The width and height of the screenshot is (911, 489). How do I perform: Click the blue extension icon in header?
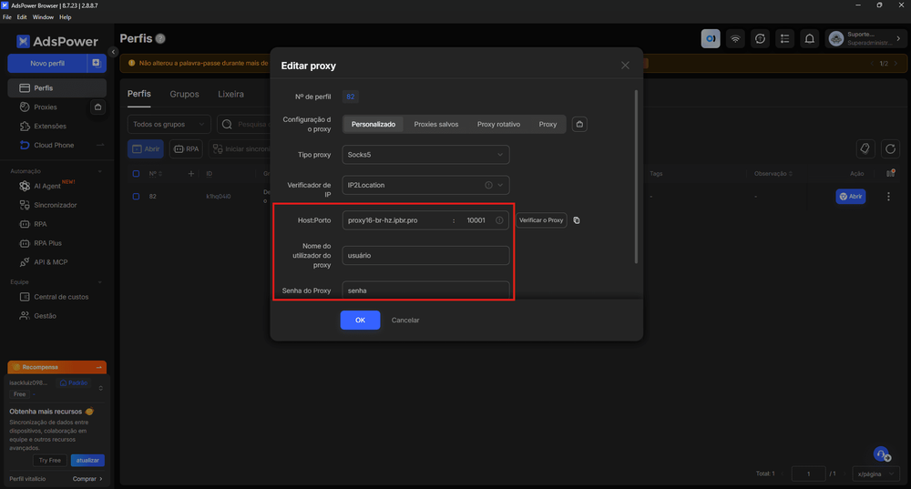pos(711,39)
